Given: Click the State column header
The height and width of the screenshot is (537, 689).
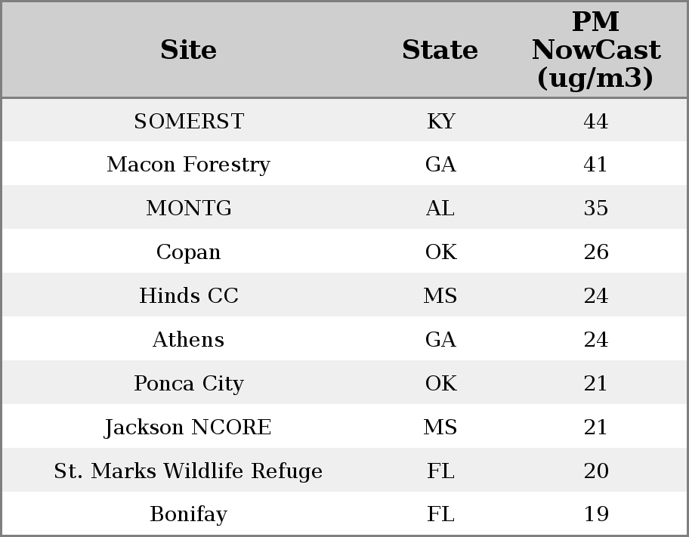Looking at the screenshot, I should (440, 50).
